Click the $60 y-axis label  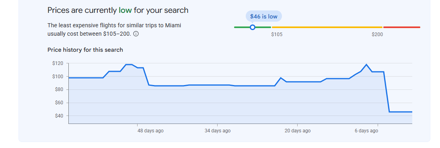(x=59, y=103)
